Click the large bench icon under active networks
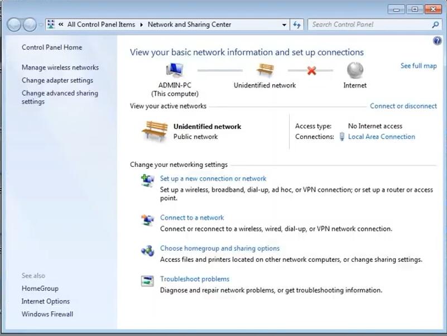This screenshot has height=336, width=447. coord(155,131)
